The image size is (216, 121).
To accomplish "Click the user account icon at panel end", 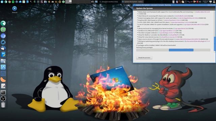I will 214,2.
